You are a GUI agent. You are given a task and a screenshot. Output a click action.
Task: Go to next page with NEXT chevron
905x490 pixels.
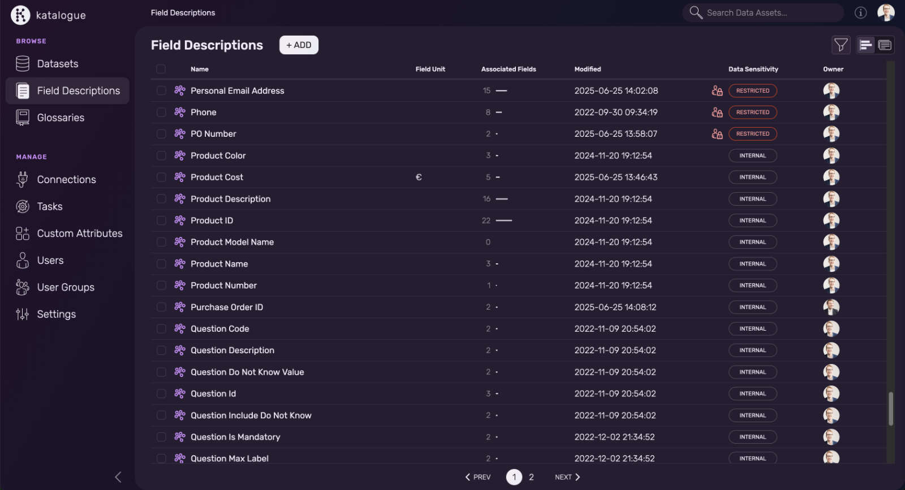pos(567,477)
